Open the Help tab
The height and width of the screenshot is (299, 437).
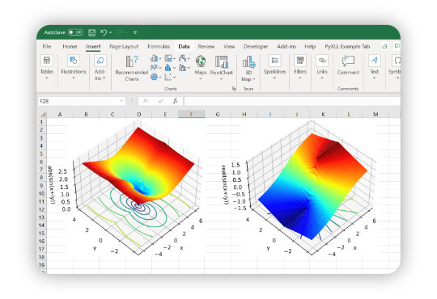click(310, 46)
